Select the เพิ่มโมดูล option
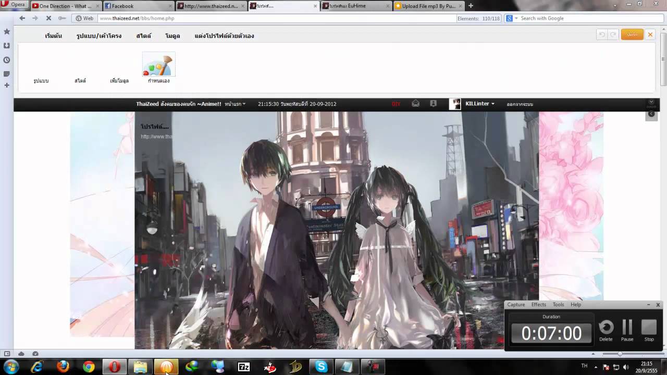The width and height of the screenshot is (667, 375). tap(119, 81)
